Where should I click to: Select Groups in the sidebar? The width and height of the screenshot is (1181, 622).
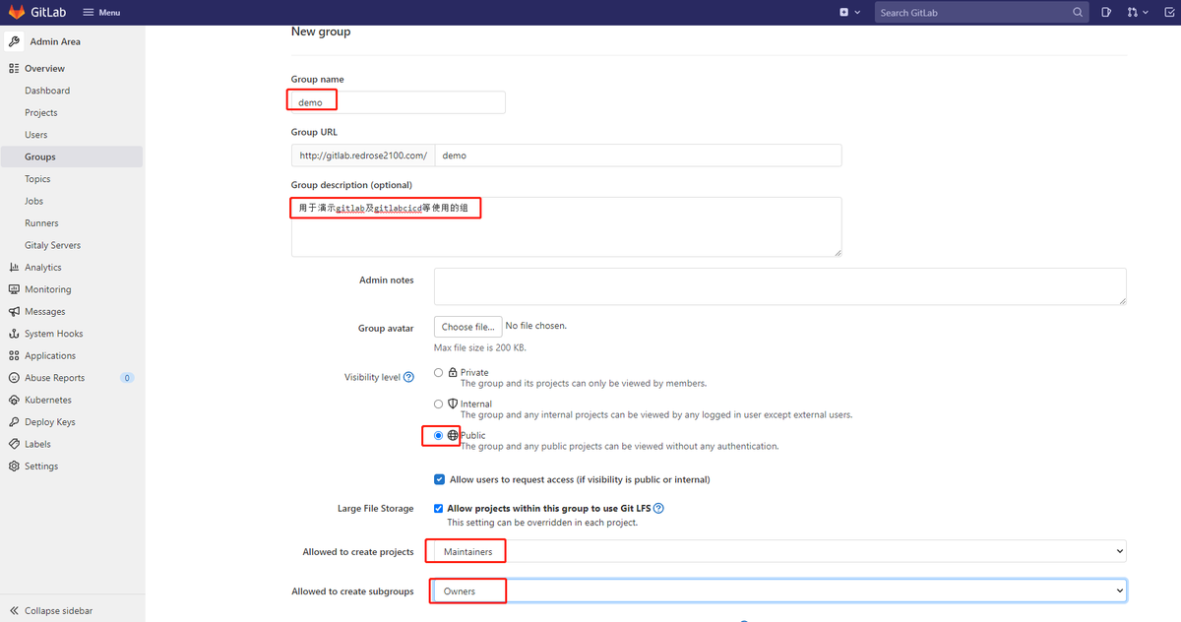tap(72, 157)
